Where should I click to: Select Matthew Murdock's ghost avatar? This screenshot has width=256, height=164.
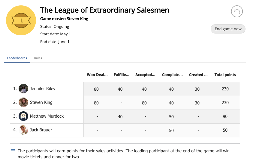coord(23,116)
